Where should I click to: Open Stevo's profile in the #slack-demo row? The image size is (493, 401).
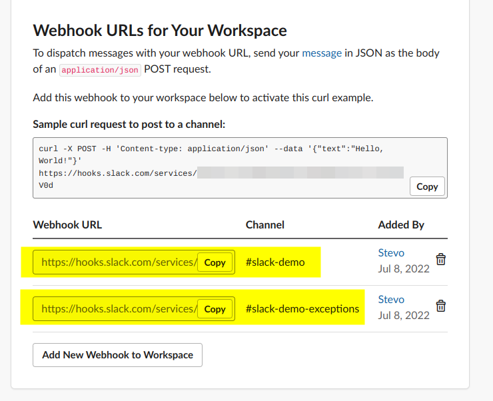[x=391, y=252]
